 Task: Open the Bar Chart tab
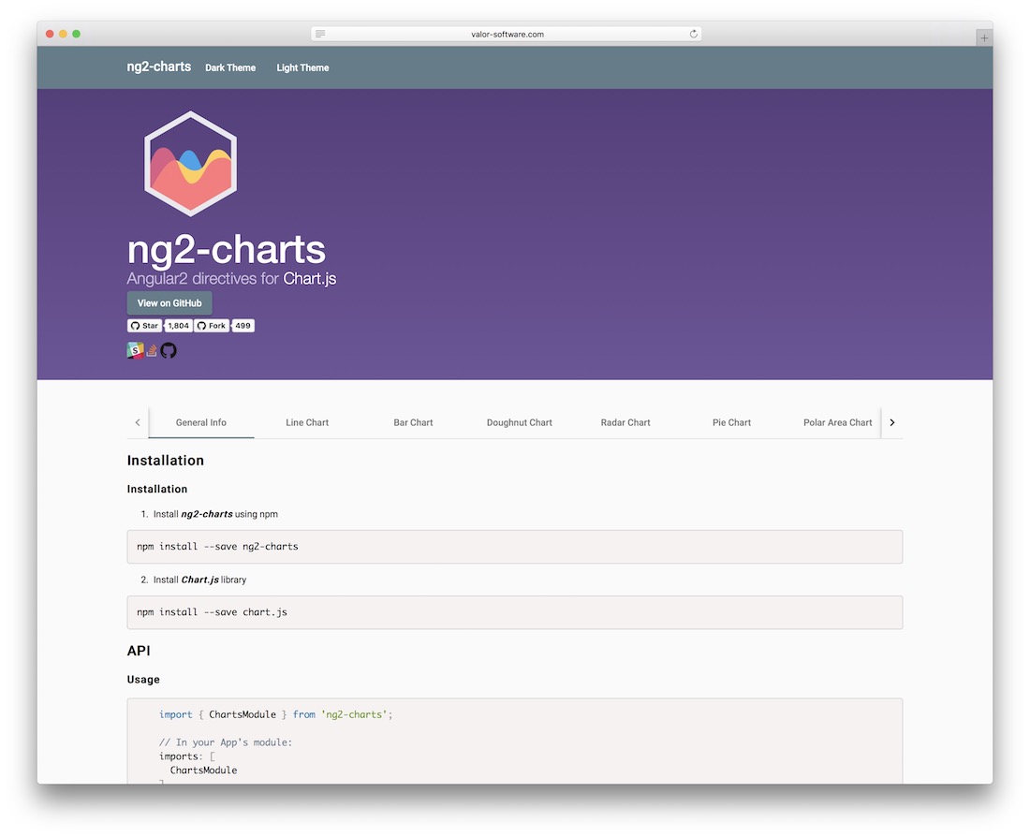tap(413, 422)
